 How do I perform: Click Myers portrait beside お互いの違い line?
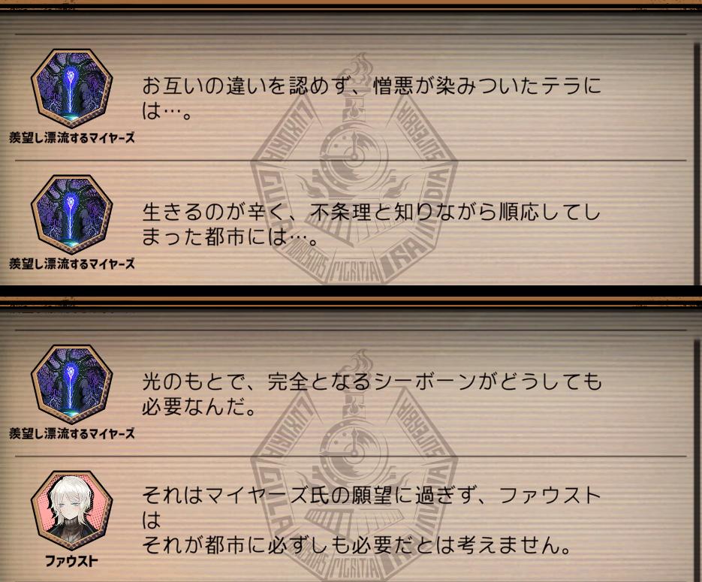[x=71, y=89]
